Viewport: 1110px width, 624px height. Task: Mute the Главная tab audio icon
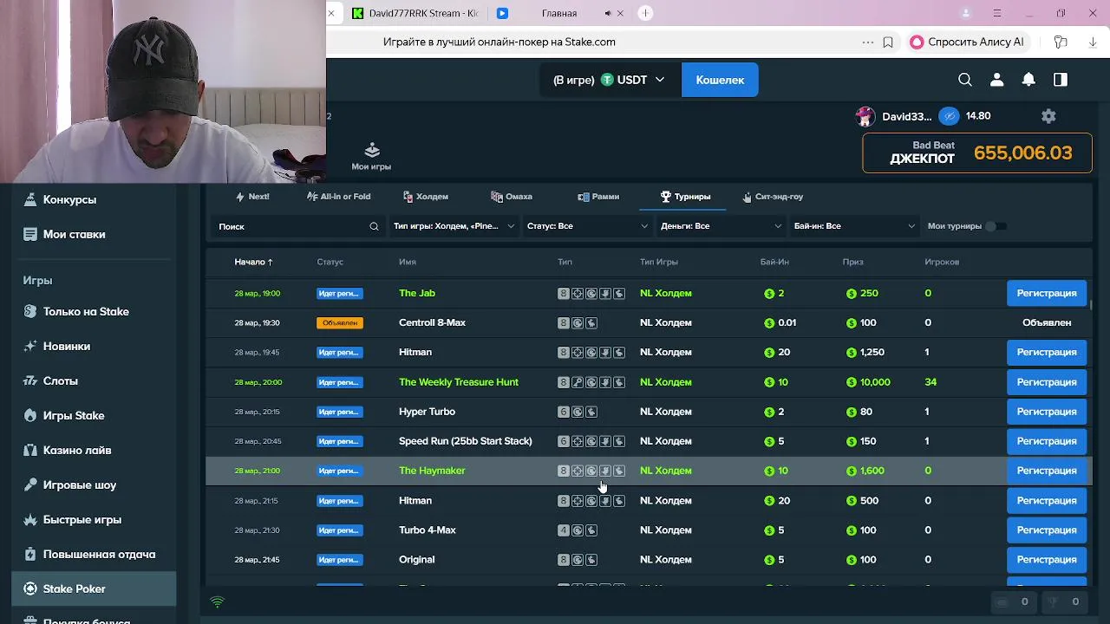point(608,13)
